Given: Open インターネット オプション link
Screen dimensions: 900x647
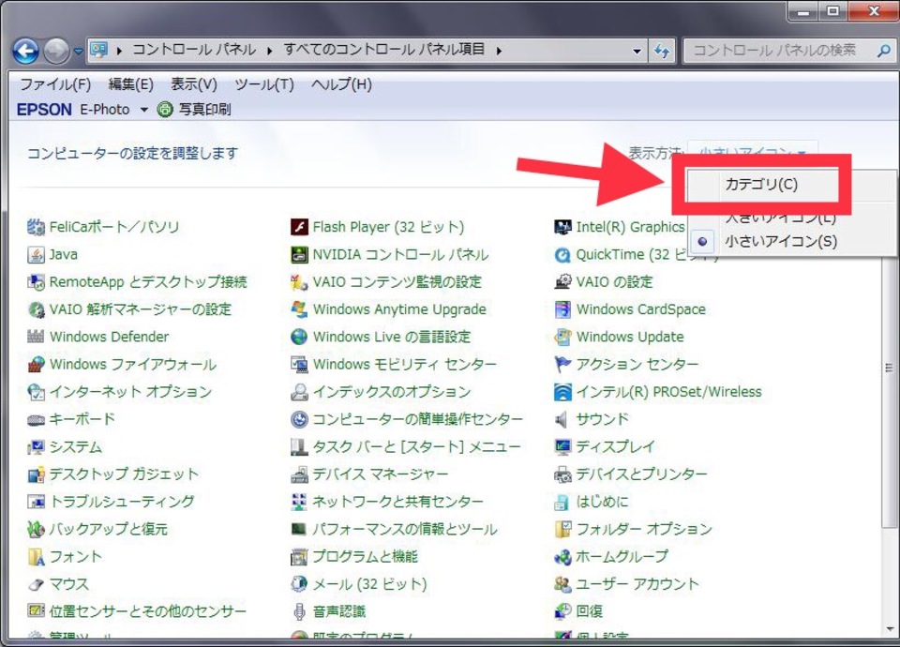Looking at the screenshot, I should [130, 392].
